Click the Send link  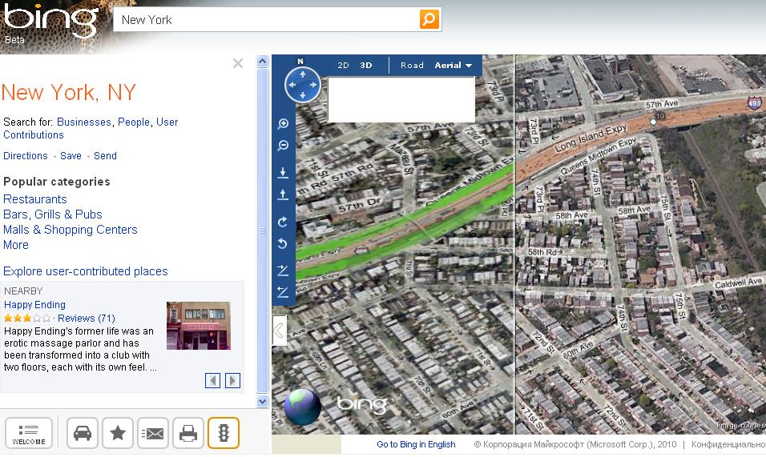tap(105, 155)
